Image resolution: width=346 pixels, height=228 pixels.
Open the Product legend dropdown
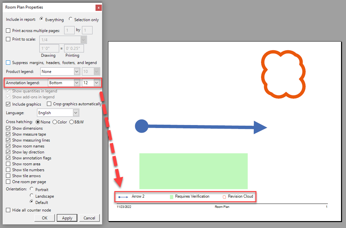[76, 71]
